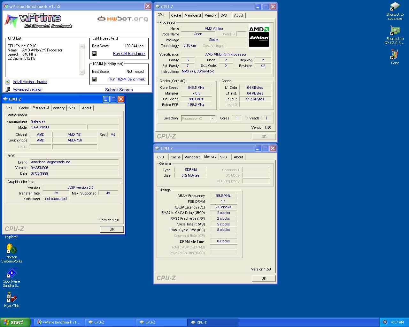Image resolution: width=409 pixels, height=327 pixels.
Task: Click the Advanced Settings wrench icon
Action: tap(8, 90)
